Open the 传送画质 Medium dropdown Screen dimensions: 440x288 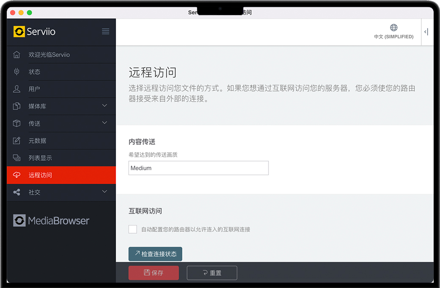coord(198,168)
